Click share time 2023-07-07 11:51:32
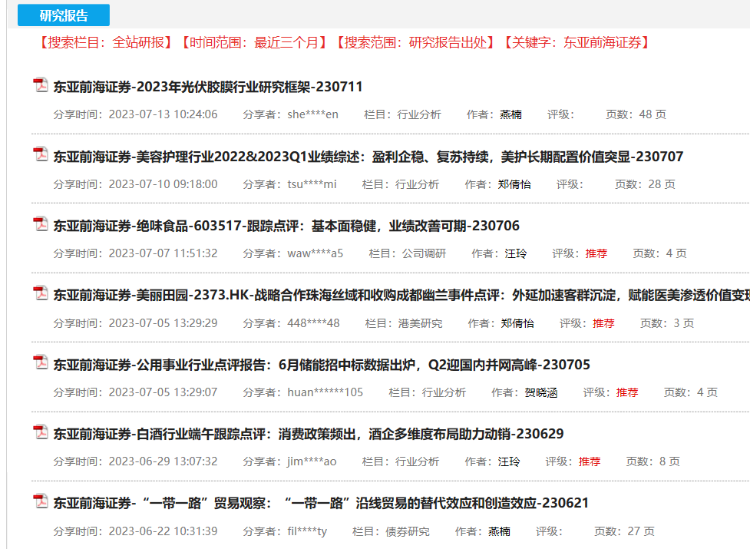 coord(163,253)
